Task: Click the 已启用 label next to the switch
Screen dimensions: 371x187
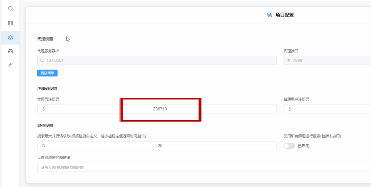Action: [x=303, y=146]
